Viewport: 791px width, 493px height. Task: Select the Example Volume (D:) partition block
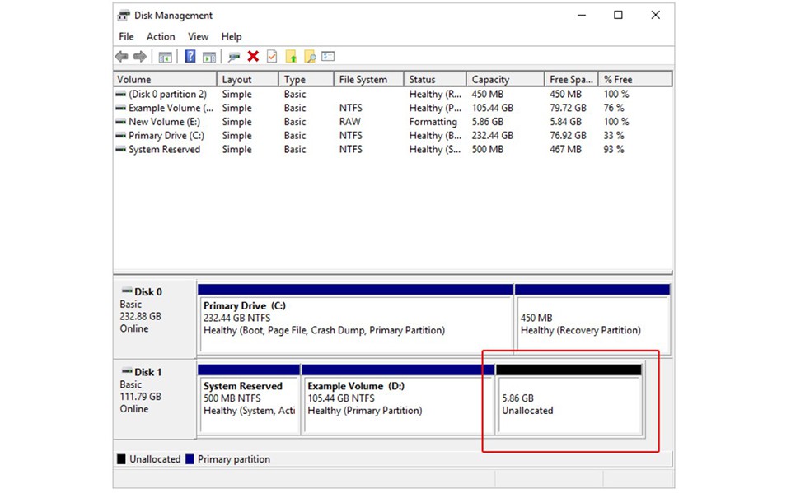point(397,398)
